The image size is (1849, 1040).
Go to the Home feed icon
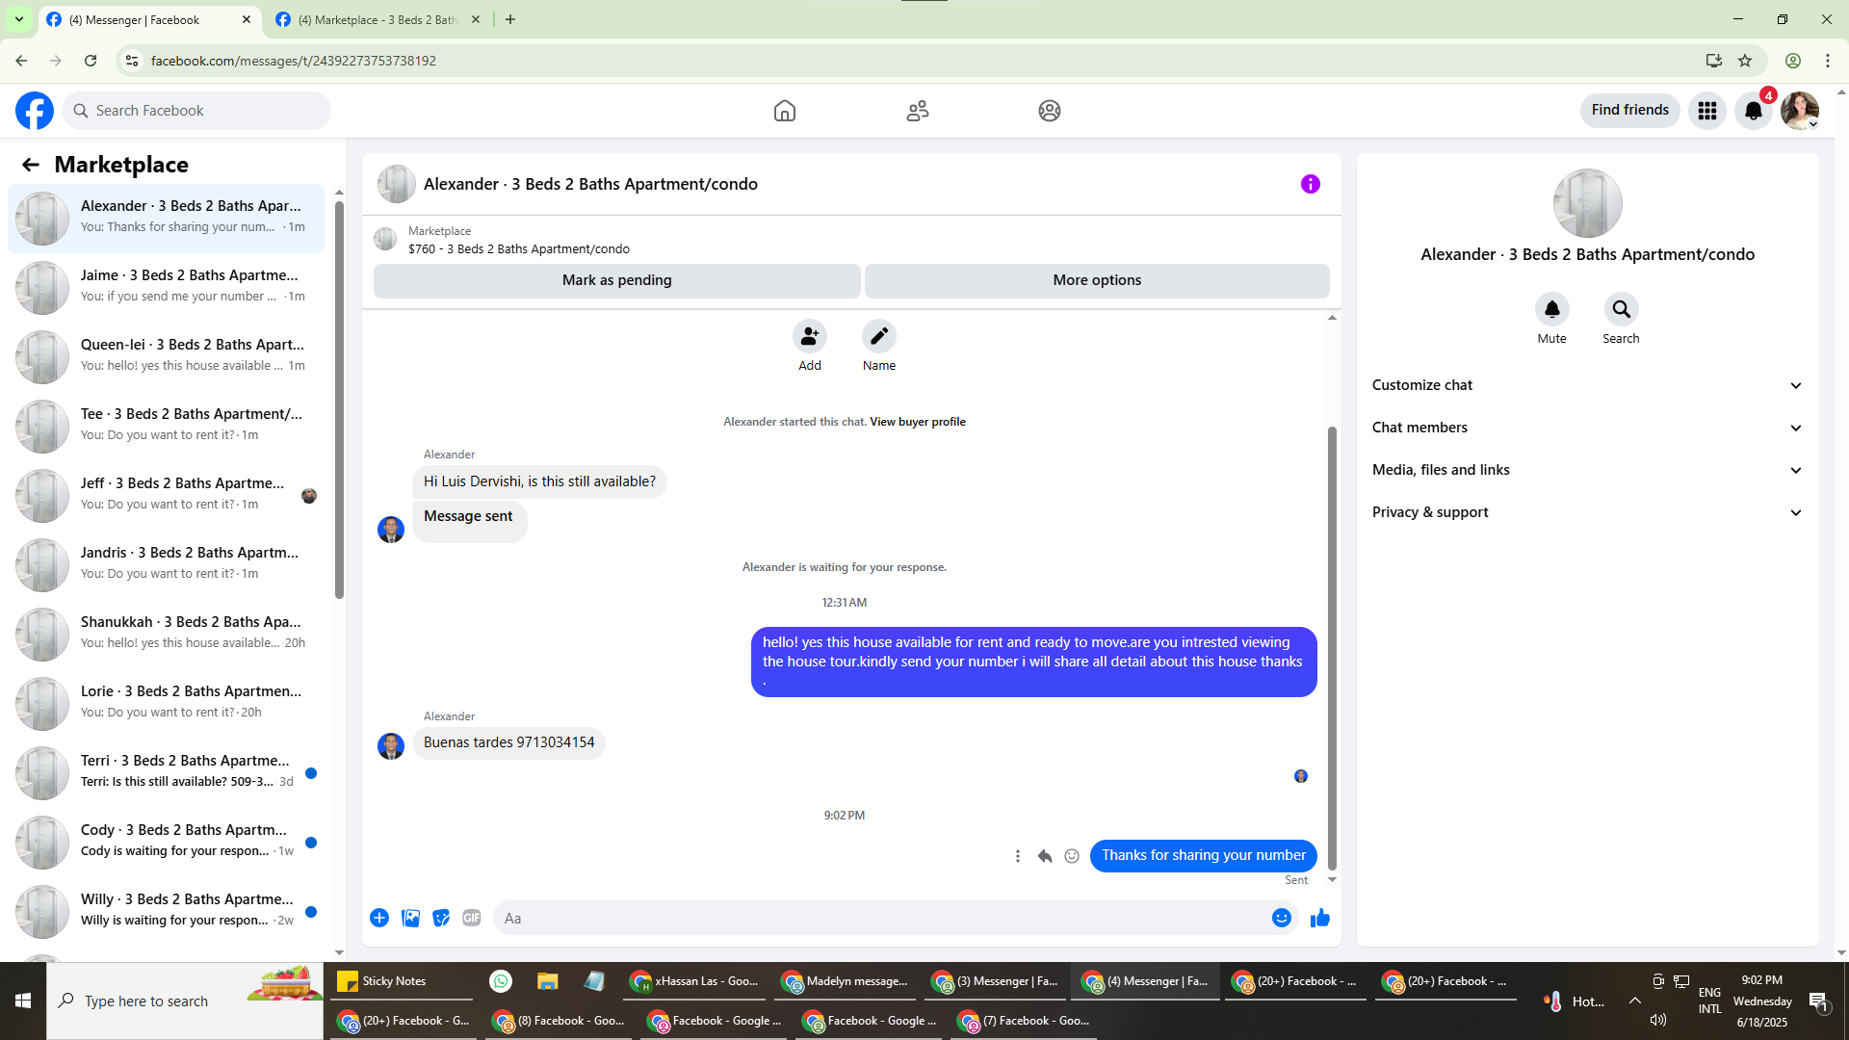coord(785,111)
